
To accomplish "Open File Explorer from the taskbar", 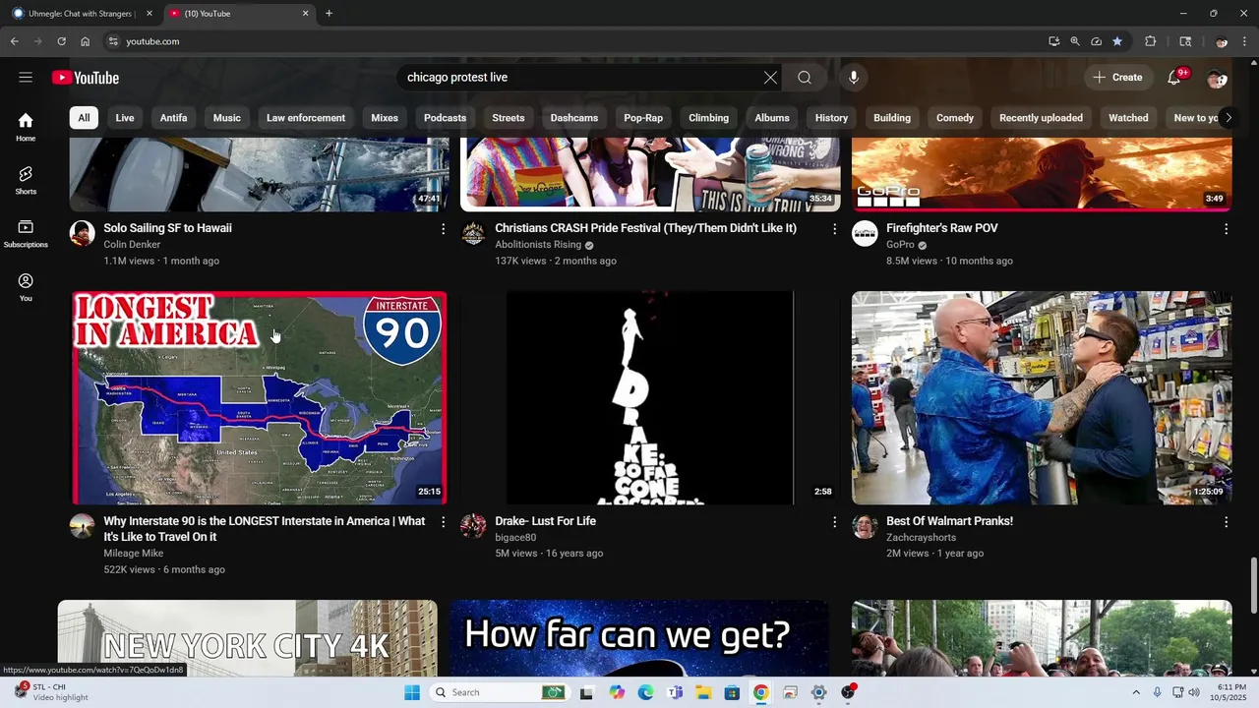I will [703, 692].
